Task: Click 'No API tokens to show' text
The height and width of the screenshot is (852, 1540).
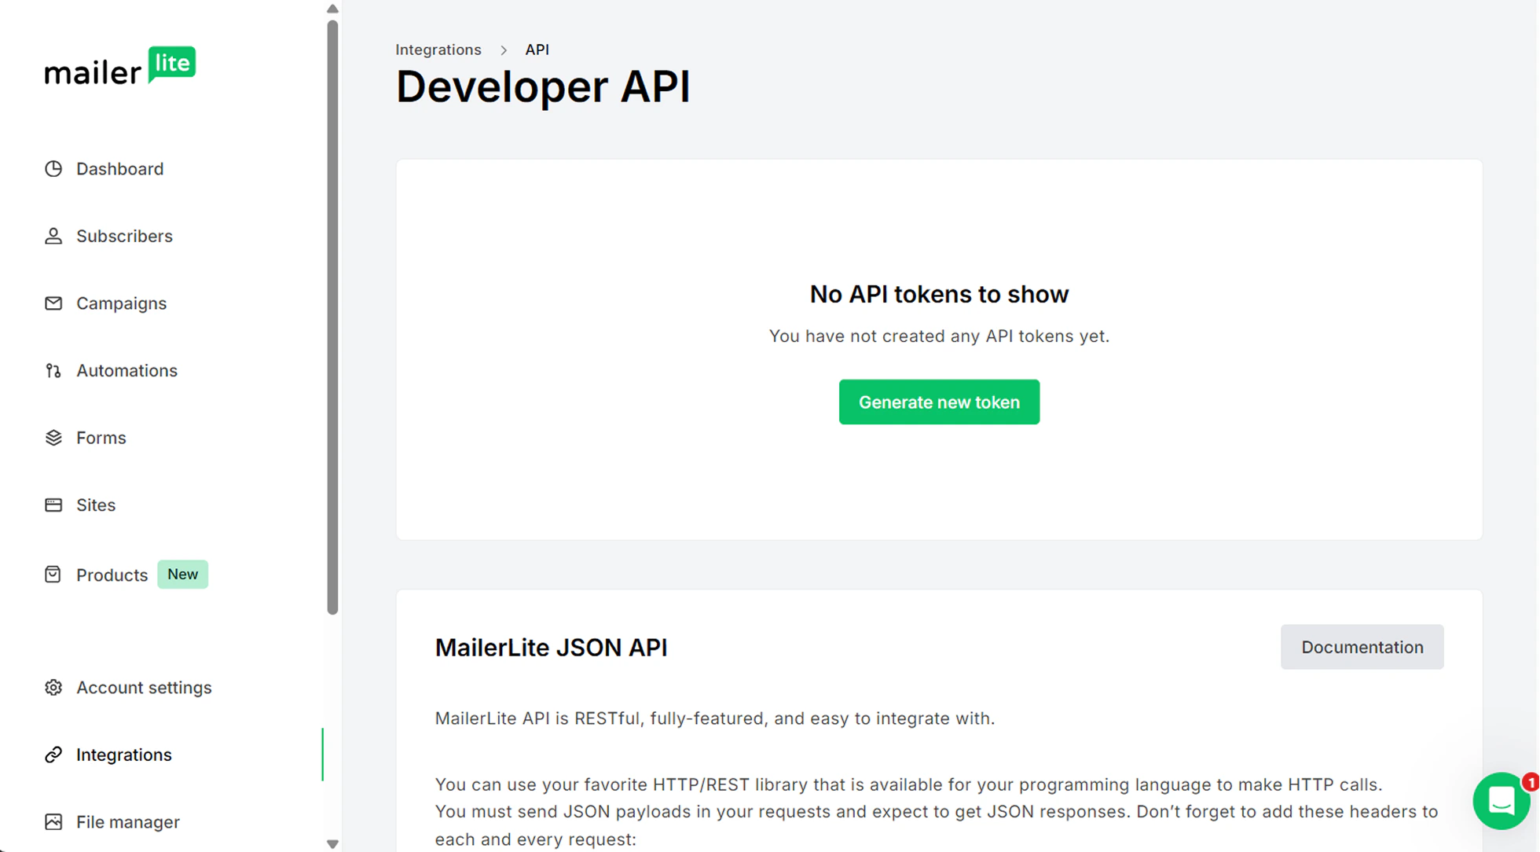Action: (939, 294)
